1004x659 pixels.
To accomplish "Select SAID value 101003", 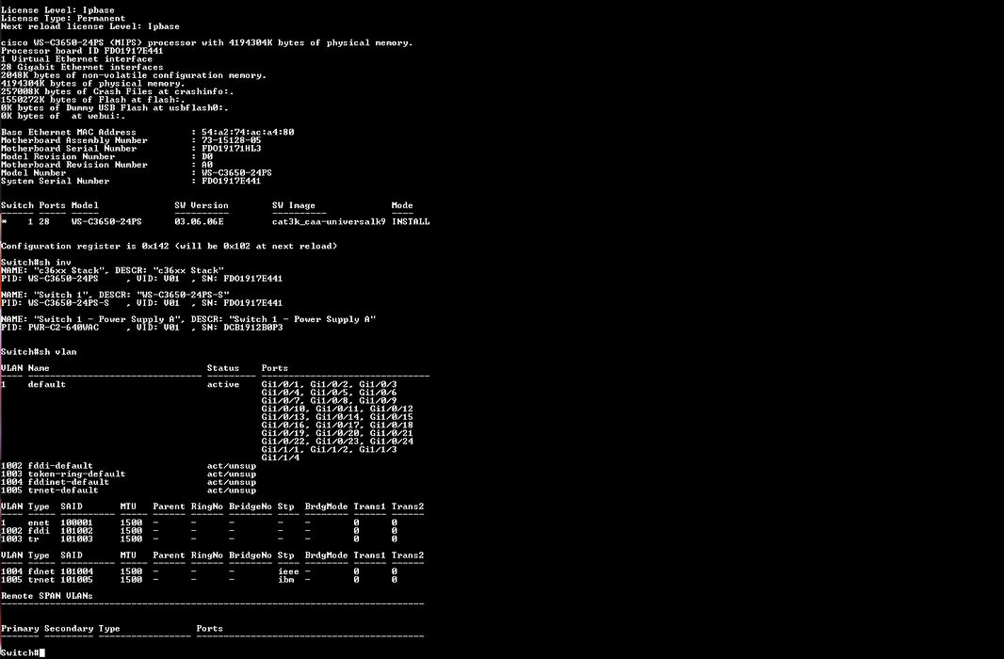I will [x=77, y=538].
